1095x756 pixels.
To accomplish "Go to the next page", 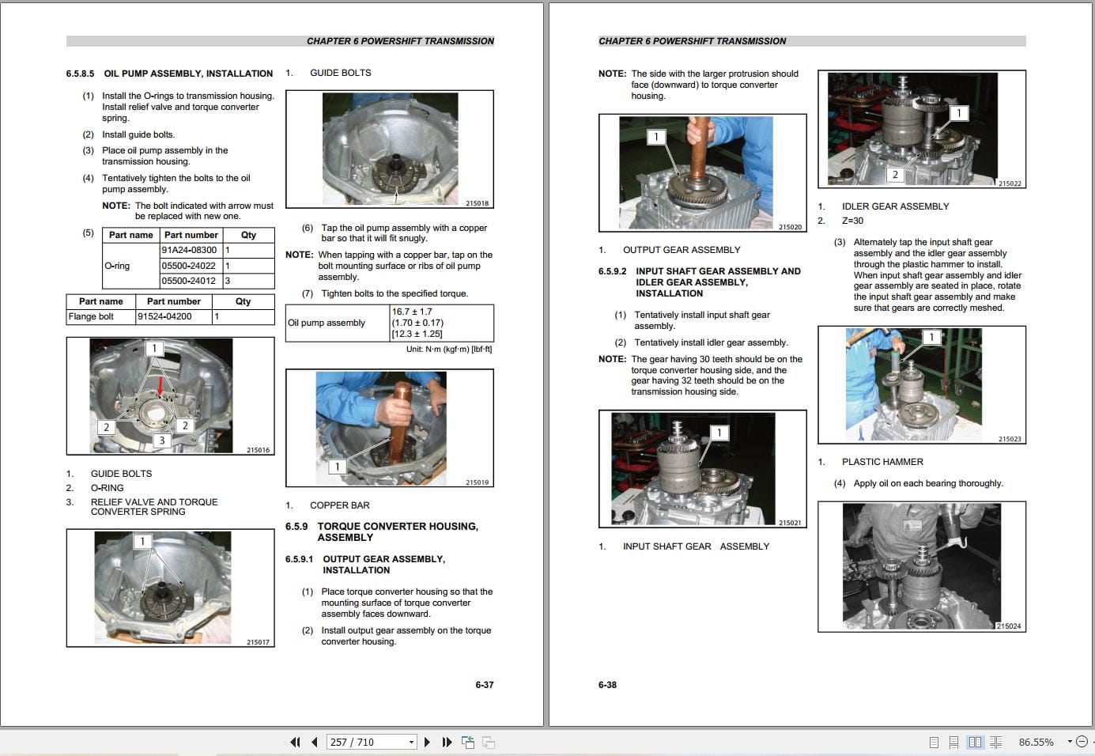I will (427, 742).
